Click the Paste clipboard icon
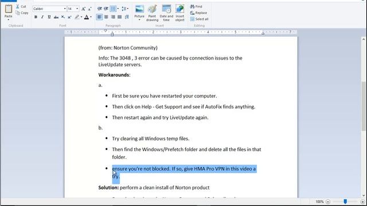The image size is (367, 206). point(9,9)
